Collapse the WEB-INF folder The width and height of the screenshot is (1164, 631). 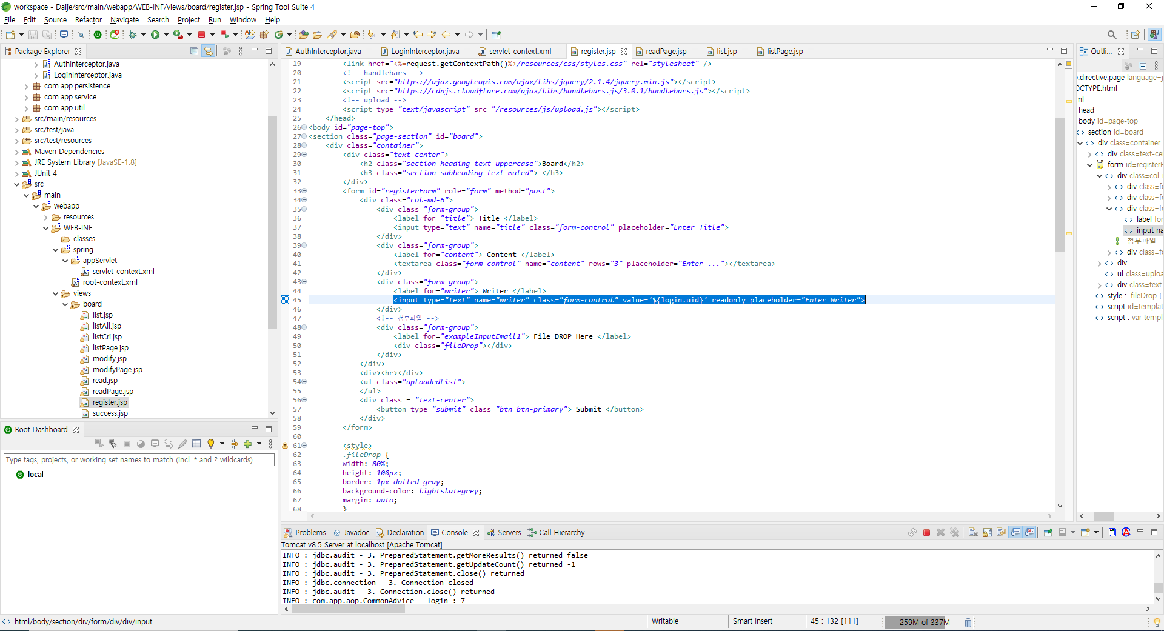coord(46,228)
